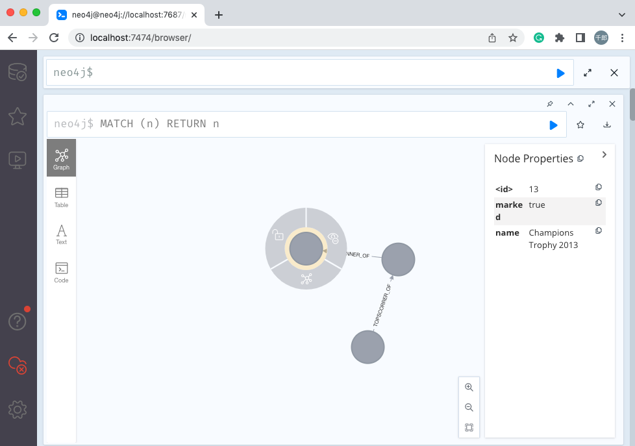The height and width of the screenshot is (446, 635).
Task: Collapse the Node Properties panel chevron
Action: pyautogui.click(x=604, y=155)
